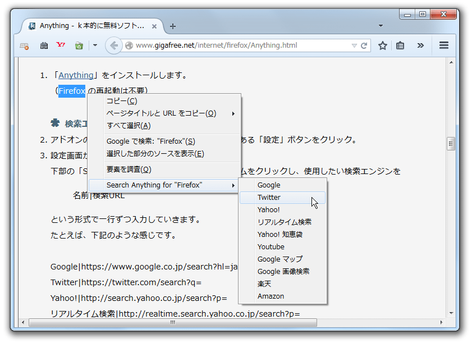The width and height of the screenshot is (472, 343).
Task: Click the Twitter search URL text line
Action: click(126, 282)
